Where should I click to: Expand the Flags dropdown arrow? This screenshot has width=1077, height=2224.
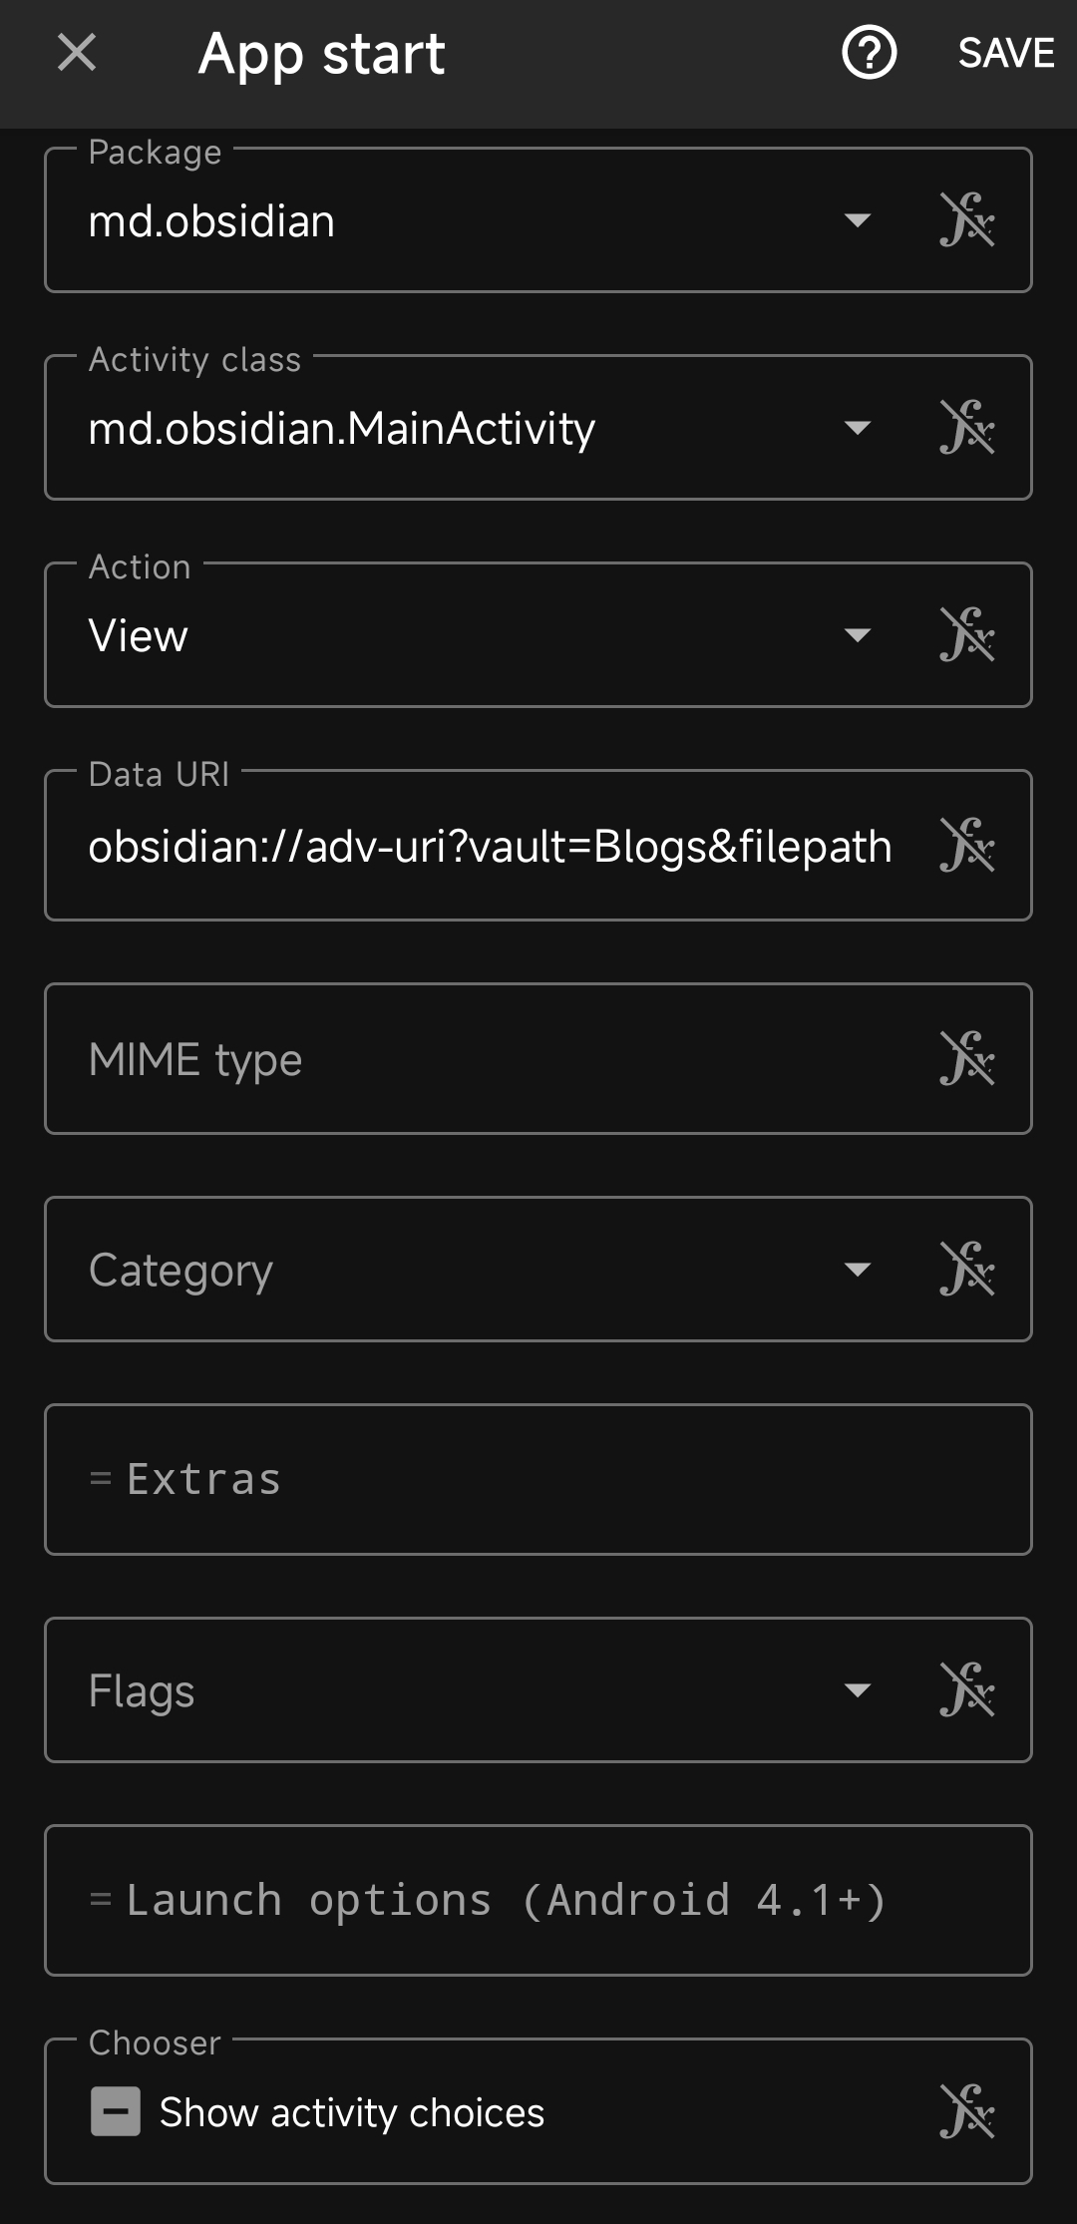[857, 1690]
